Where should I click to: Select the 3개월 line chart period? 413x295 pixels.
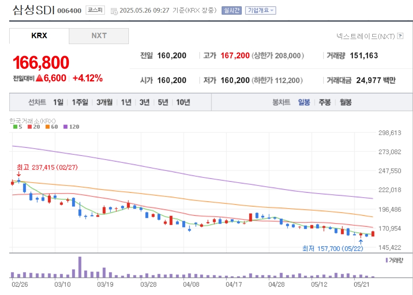pyautogui.click(x=105, y=102)
